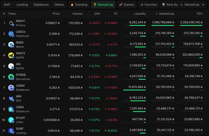Open the Favorites tab
The image size is (209, 136).
(x=149, y=5)
